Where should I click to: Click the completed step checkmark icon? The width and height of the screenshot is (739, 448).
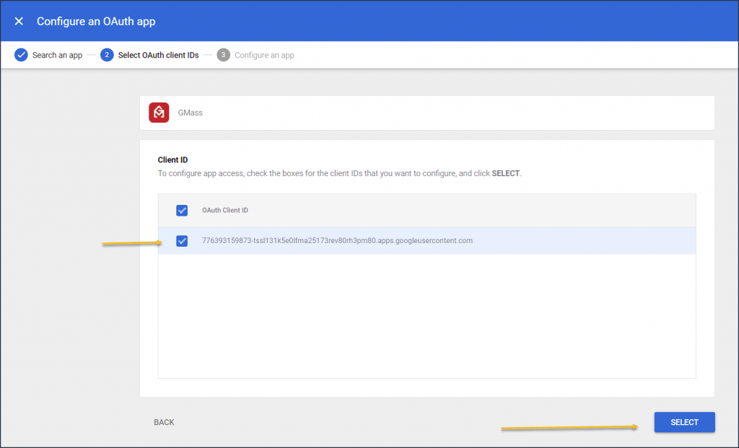(21, 55)
